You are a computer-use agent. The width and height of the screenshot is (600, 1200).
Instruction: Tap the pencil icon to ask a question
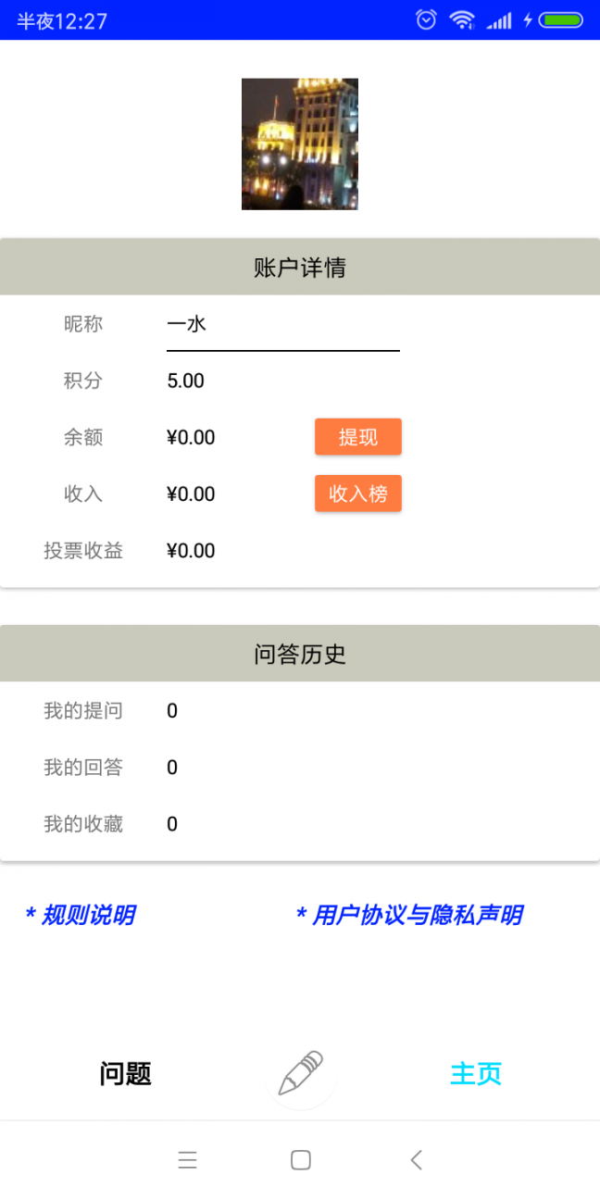pyautogui.click(x=299, y=1074)
